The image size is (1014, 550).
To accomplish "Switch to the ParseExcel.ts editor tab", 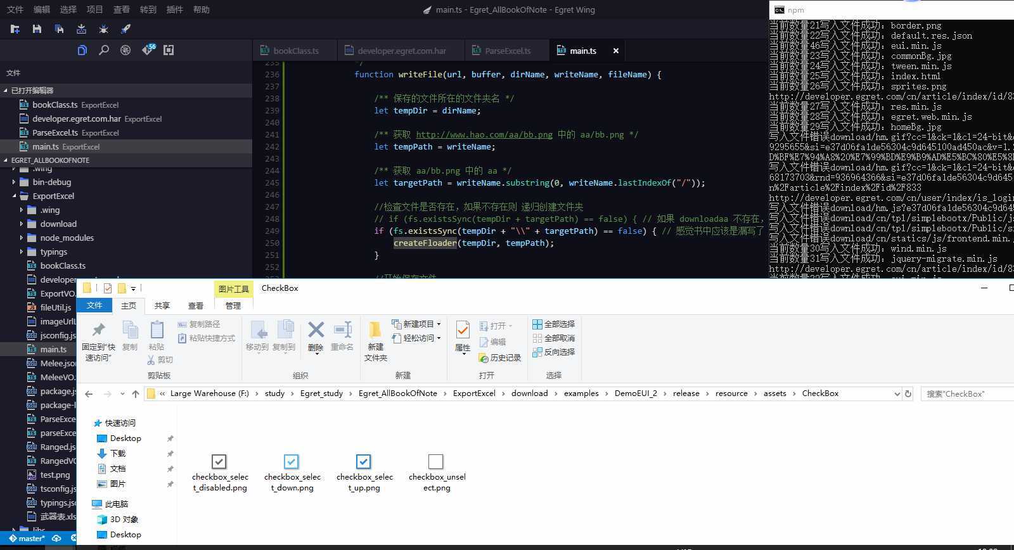I will (507, 51).
